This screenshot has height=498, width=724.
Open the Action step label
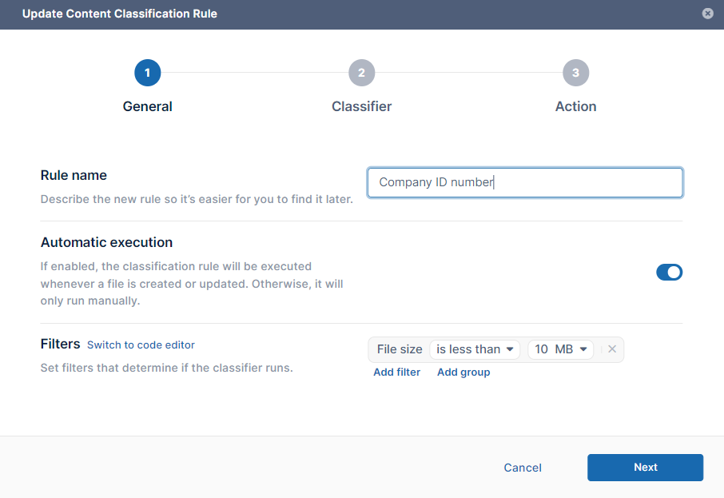click(575, 106)
